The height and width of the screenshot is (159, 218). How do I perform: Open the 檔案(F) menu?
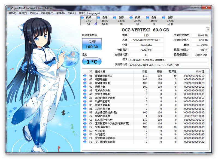click(x=12, y=13)
